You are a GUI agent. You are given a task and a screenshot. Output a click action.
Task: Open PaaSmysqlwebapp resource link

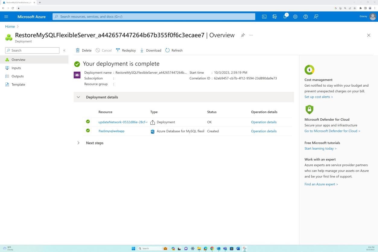pos(111,131)
